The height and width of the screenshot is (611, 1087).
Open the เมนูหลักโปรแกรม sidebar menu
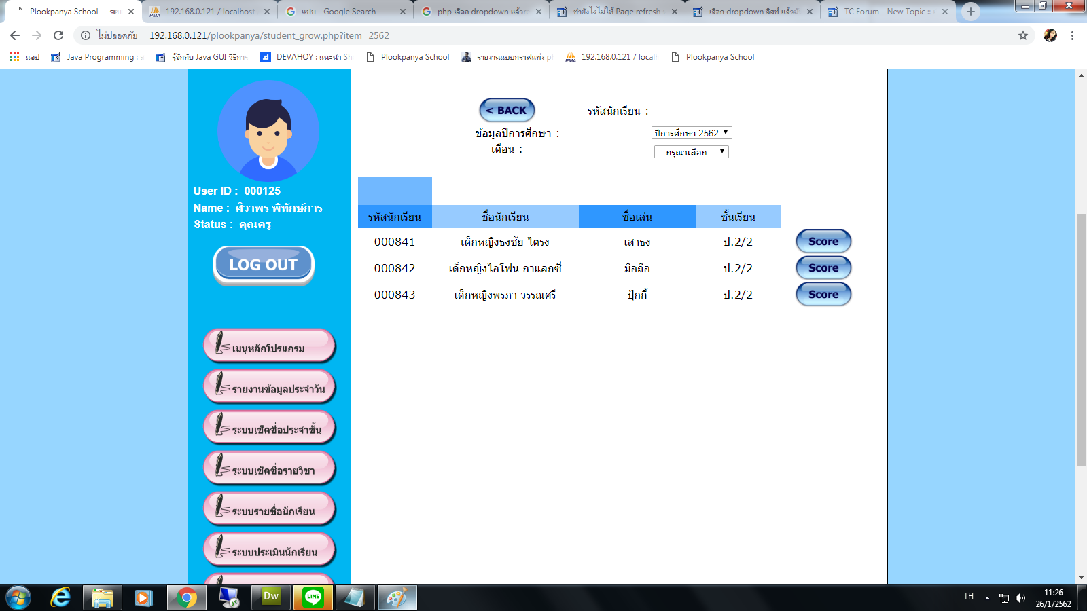click(x=270, y=347)
